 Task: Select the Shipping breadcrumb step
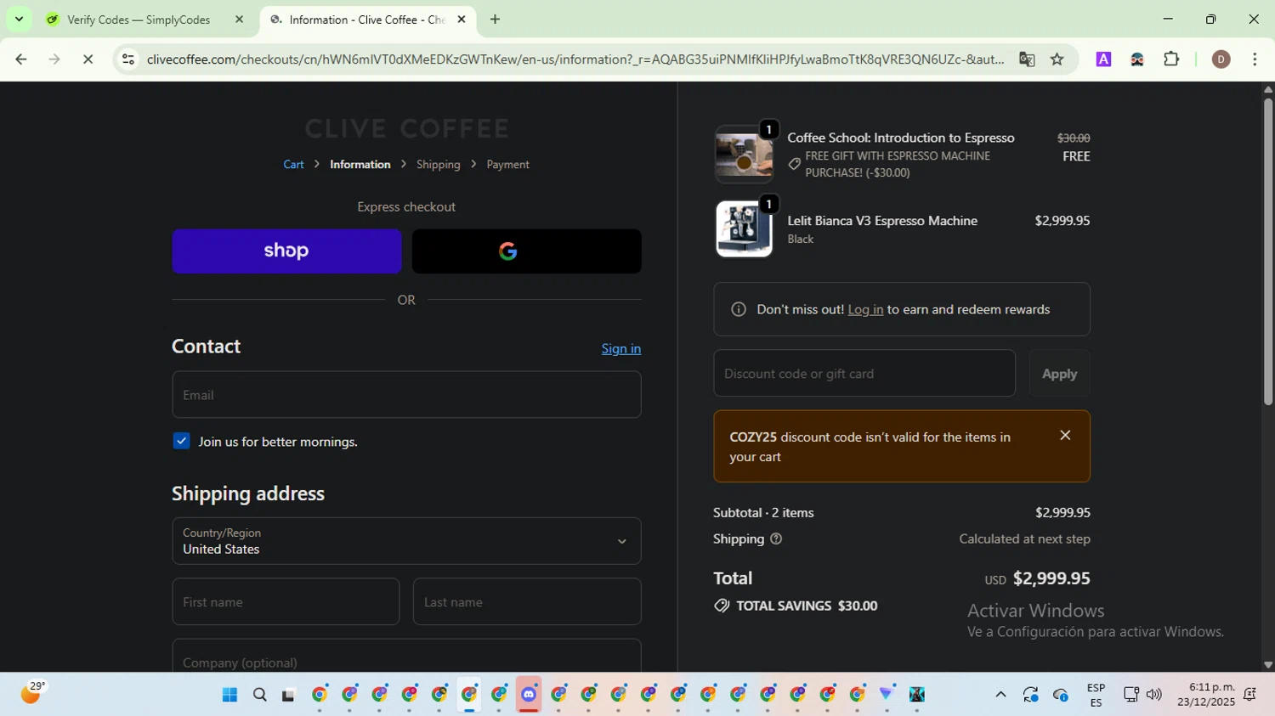click(439, 164)
